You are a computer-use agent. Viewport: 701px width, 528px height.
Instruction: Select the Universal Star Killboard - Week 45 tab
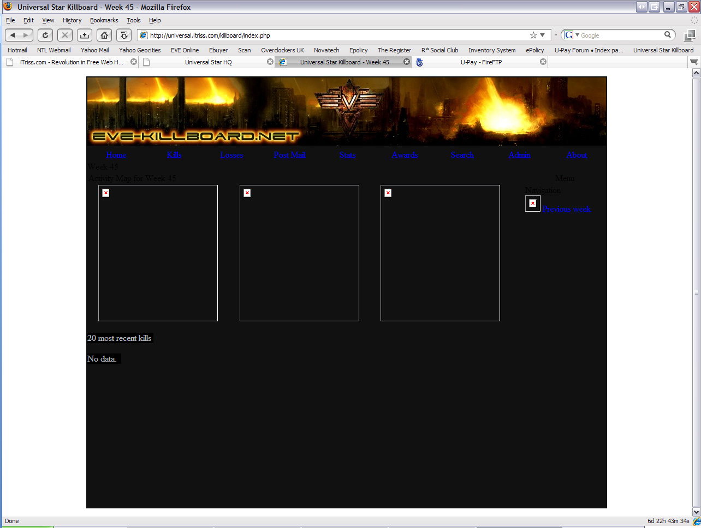344,62
